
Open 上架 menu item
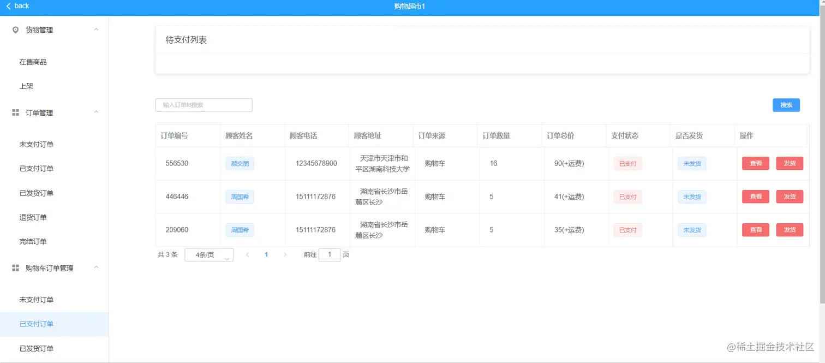55,86
